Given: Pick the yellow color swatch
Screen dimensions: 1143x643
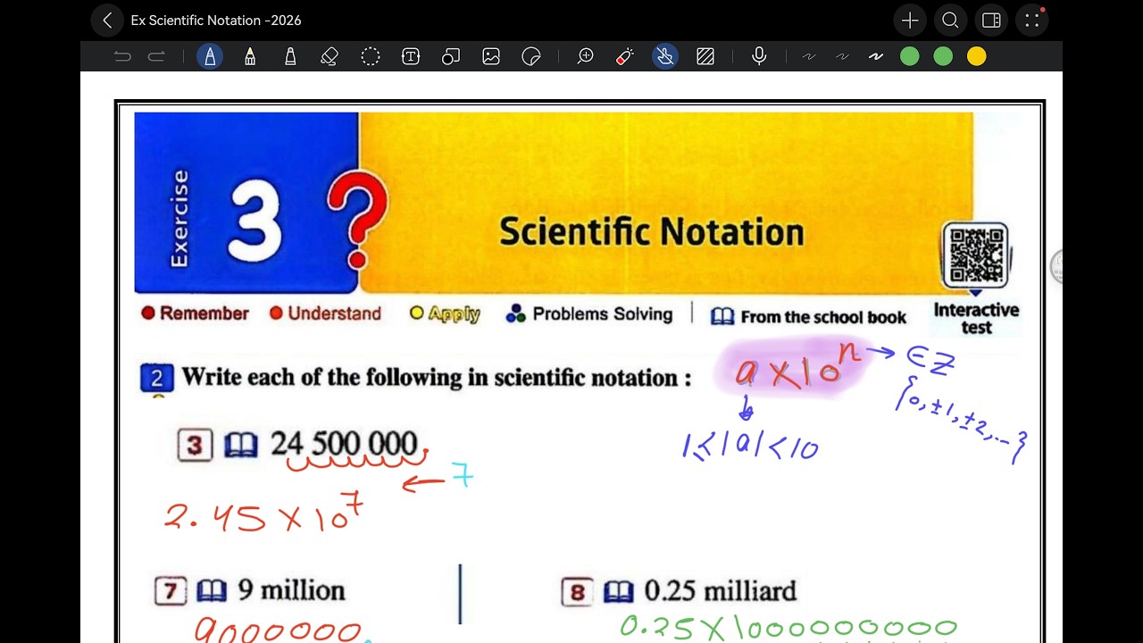Looking at the screenshot, I should pyautogui.click(x=977, y=56).
